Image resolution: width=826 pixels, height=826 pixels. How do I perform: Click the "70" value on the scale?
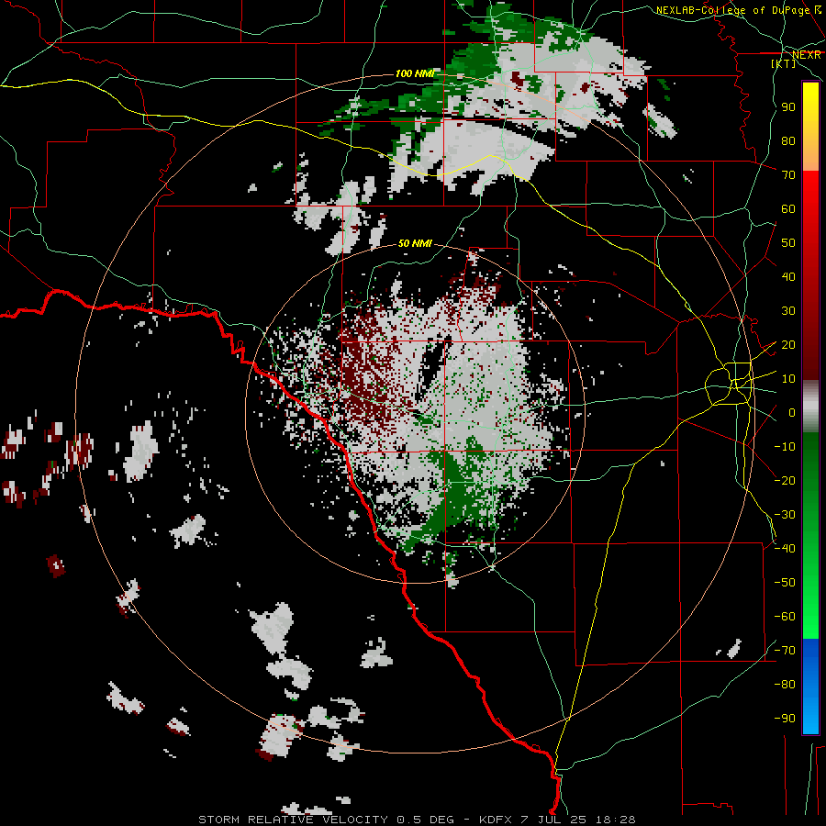coord(788,175)
